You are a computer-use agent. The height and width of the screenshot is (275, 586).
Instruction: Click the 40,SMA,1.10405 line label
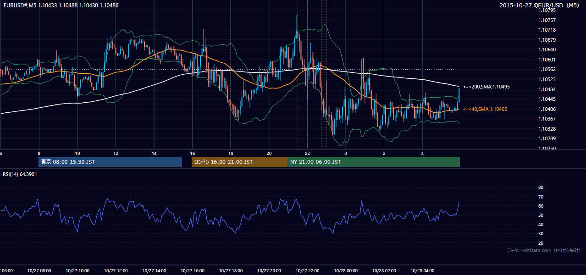point(485,109)
